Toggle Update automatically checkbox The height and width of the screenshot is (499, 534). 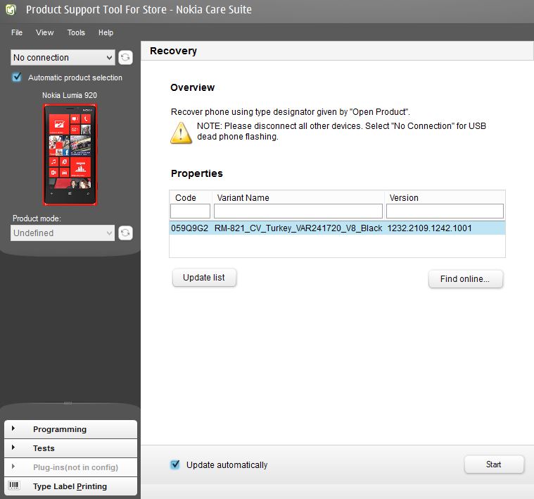(x=175, y=464)
